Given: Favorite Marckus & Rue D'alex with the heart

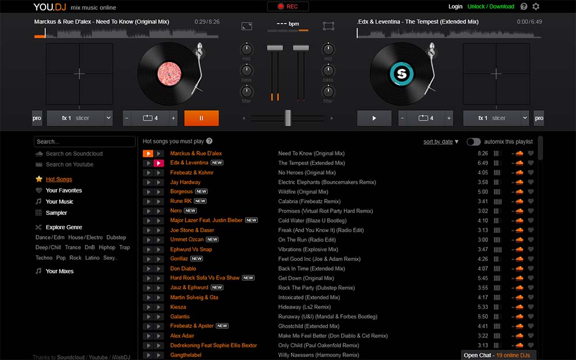Looking at the screenshot, I should [x=530, y=153].
